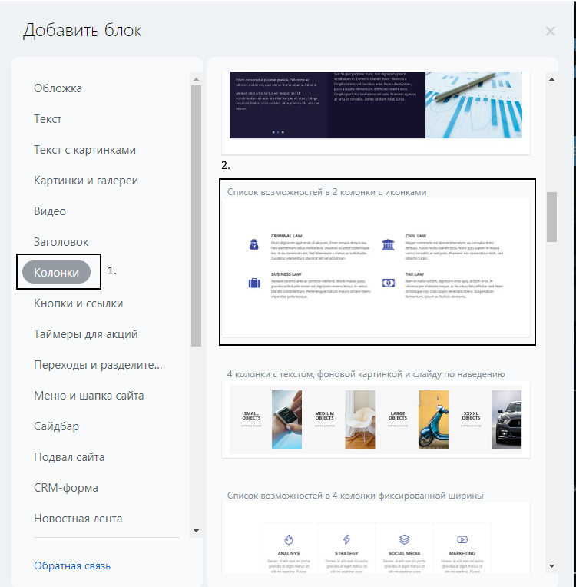The height and width of the screenshot is (587, 576).
Task: Open the Текст category
Action: (x=48, y=119)
